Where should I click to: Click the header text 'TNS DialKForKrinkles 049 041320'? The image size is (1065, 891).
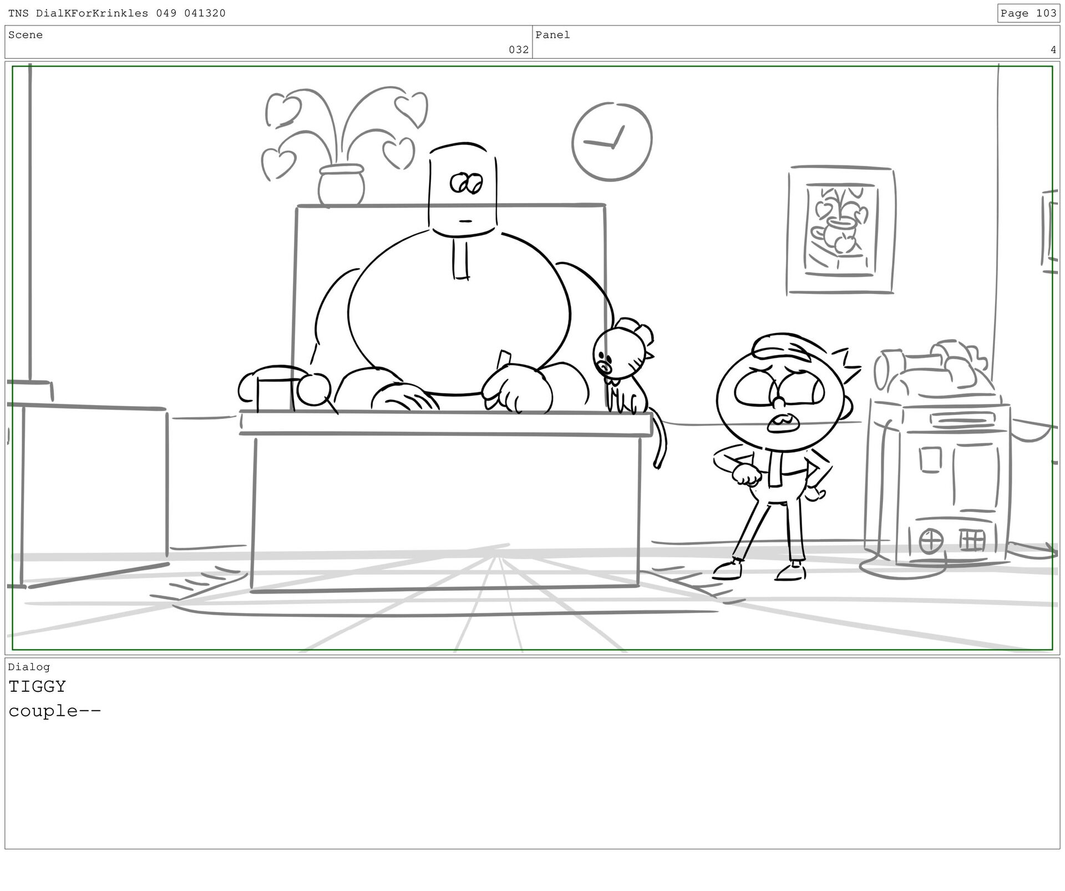(x=117, y=13)
